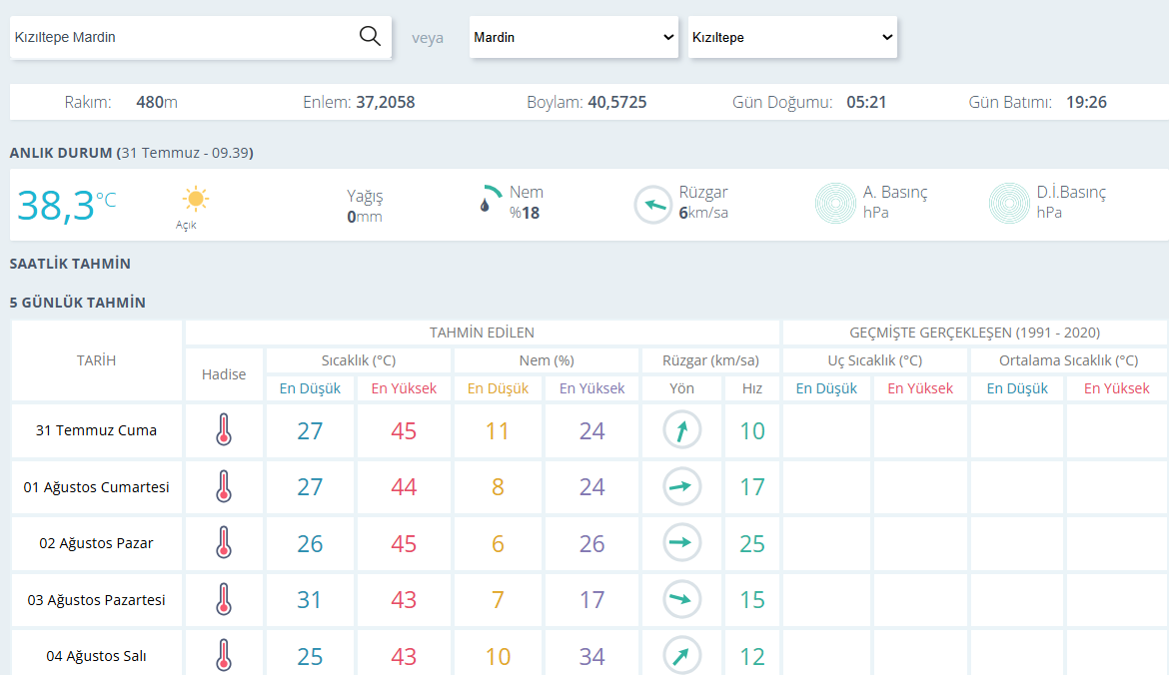The width and height of the screenshot is (1169, 675).
Task: Expand the SAATLİK TAHMİN section
Action: 70,264
